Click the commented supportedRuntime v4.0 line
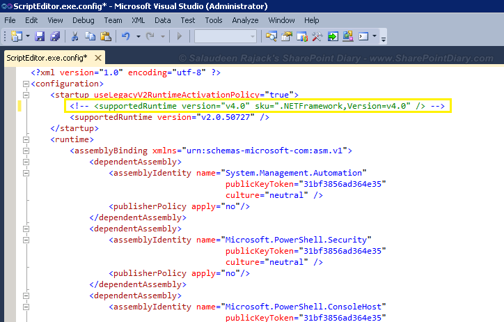 click(x=258, y=106)
